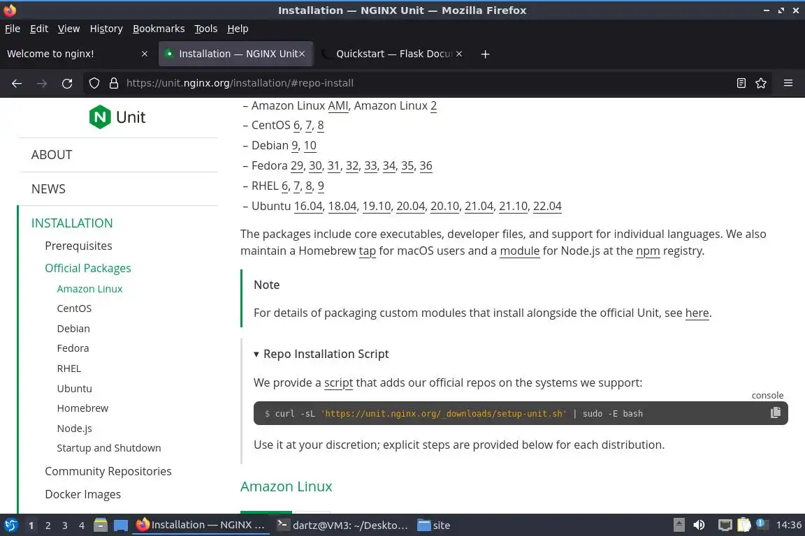Jump to CentOS in the sidebar

point(74,308)
